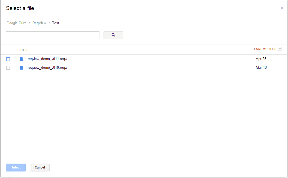Click the arrow separator after ReqView
The width and height of the screenshot is (288, 178).
click(x=49, y=23)
